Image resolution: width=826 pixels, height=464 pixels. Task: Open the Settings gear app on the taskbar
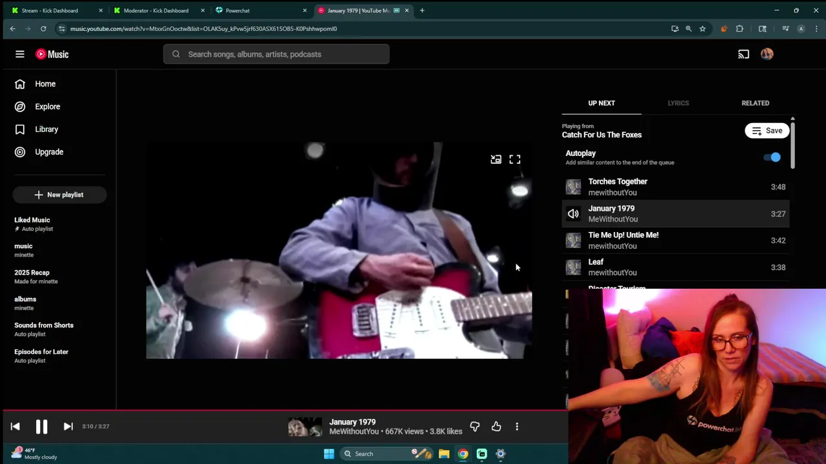pos(500,454)
